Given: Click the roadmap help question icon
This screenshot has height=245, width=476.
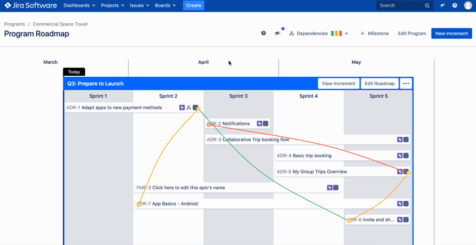Looking at the screenshot, I should 264,34.
